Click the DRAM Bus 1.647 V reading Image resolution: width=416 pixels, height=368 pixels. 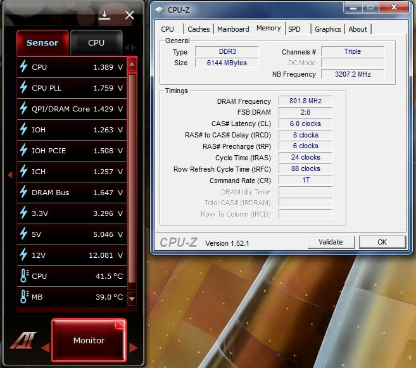pos(108,193)
